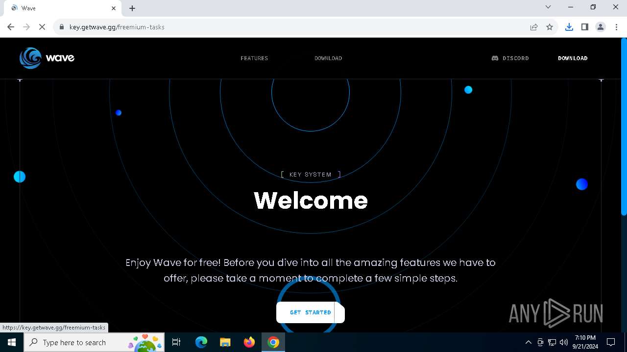Click the KEY SYSTEM label

[x=311, y=175]
